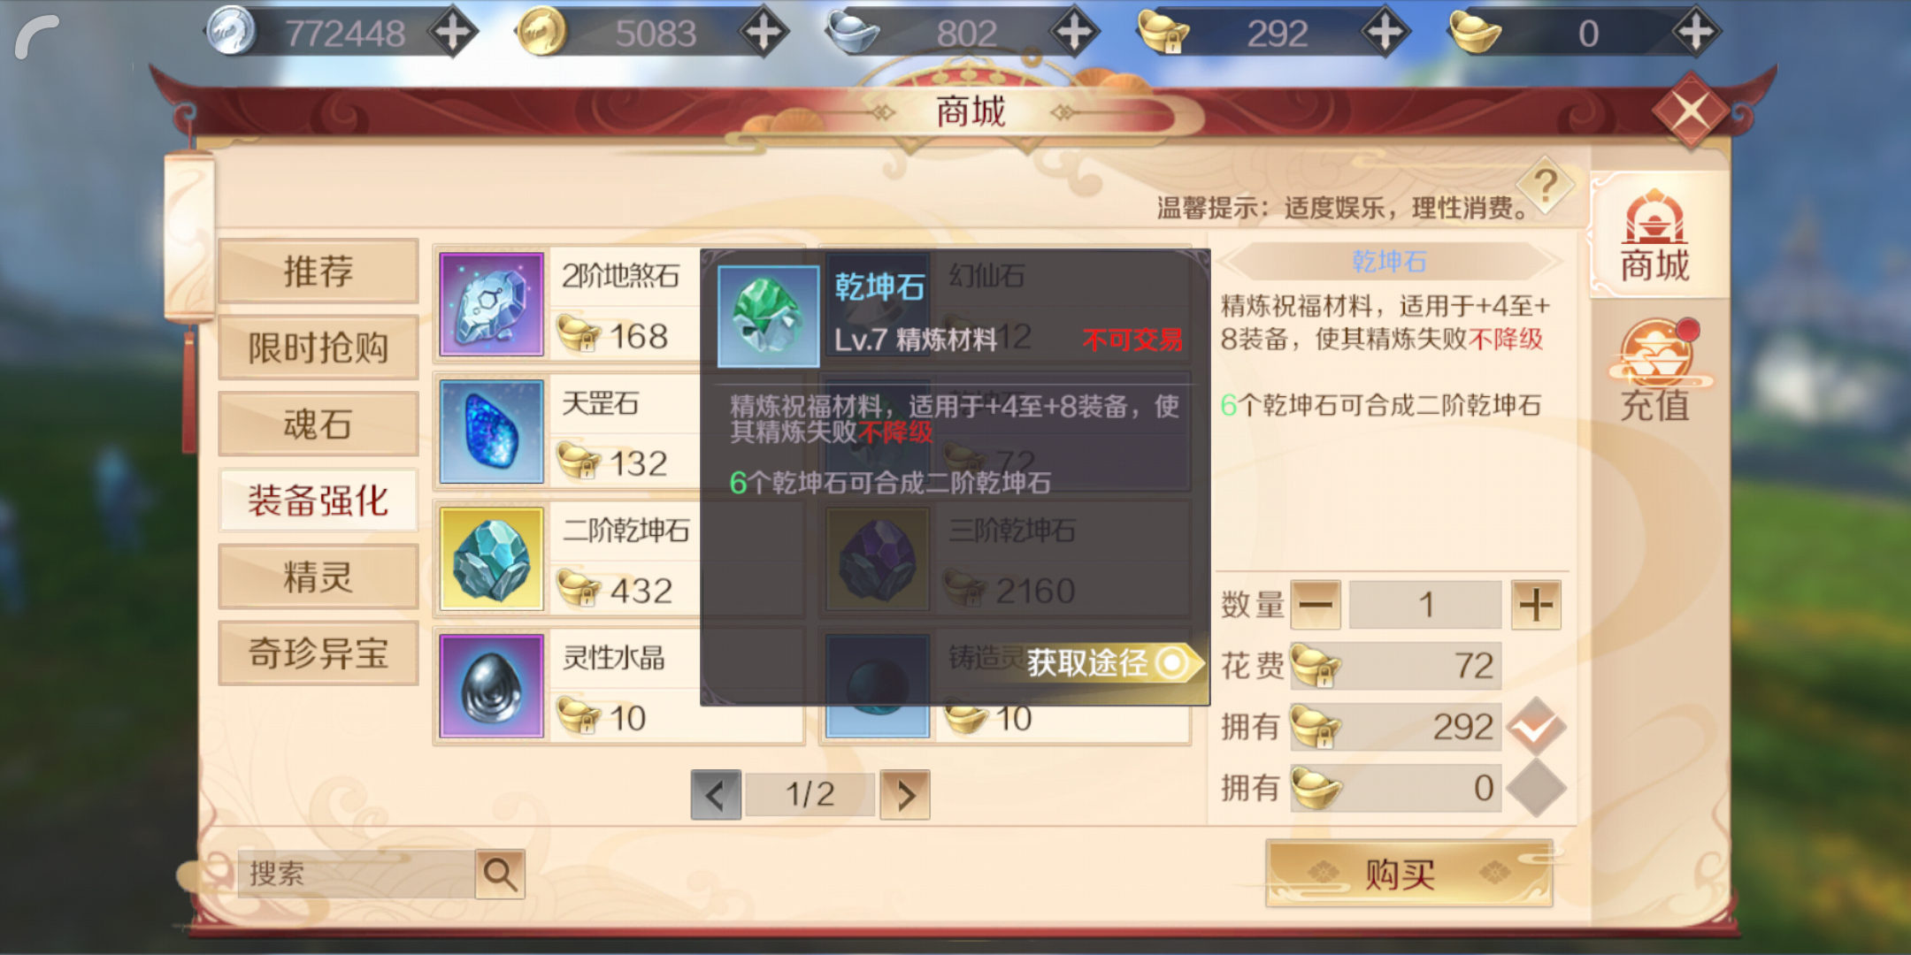Click the question mark help icon
1911x955 pixels.
(1545, 186)
